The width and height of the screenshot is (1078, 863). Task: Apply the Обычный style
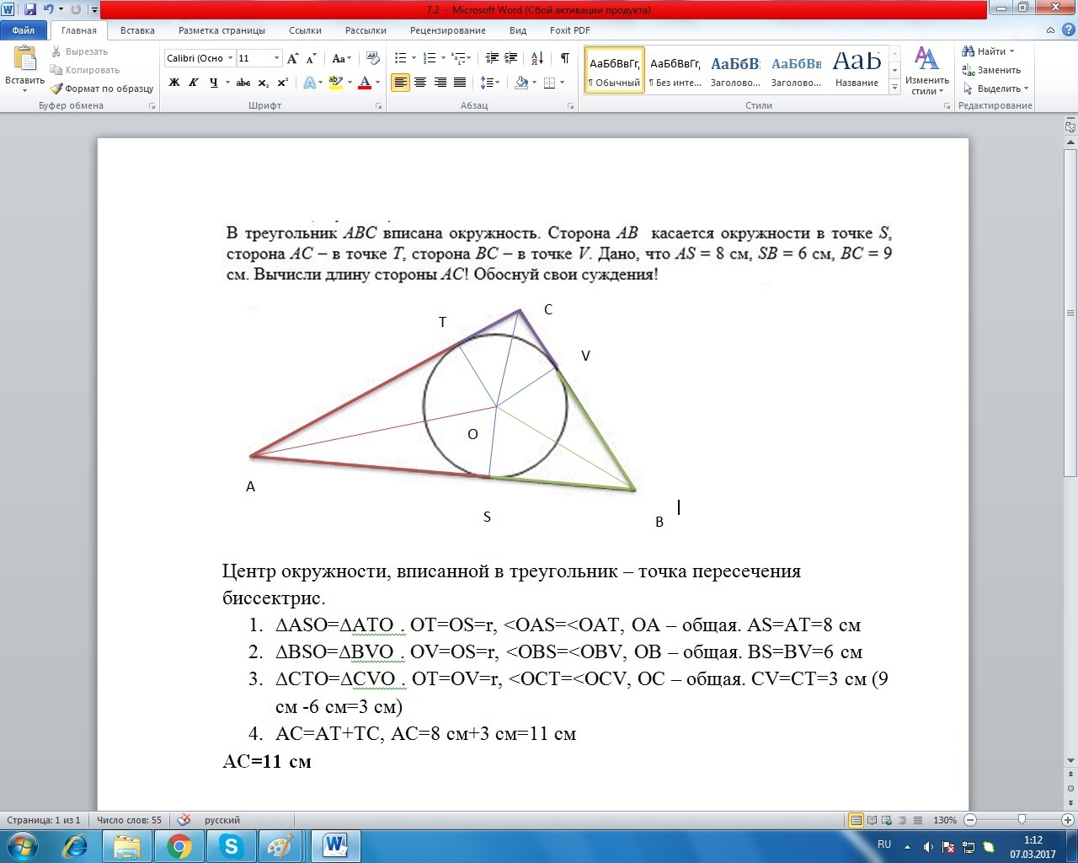pos(614,71)
